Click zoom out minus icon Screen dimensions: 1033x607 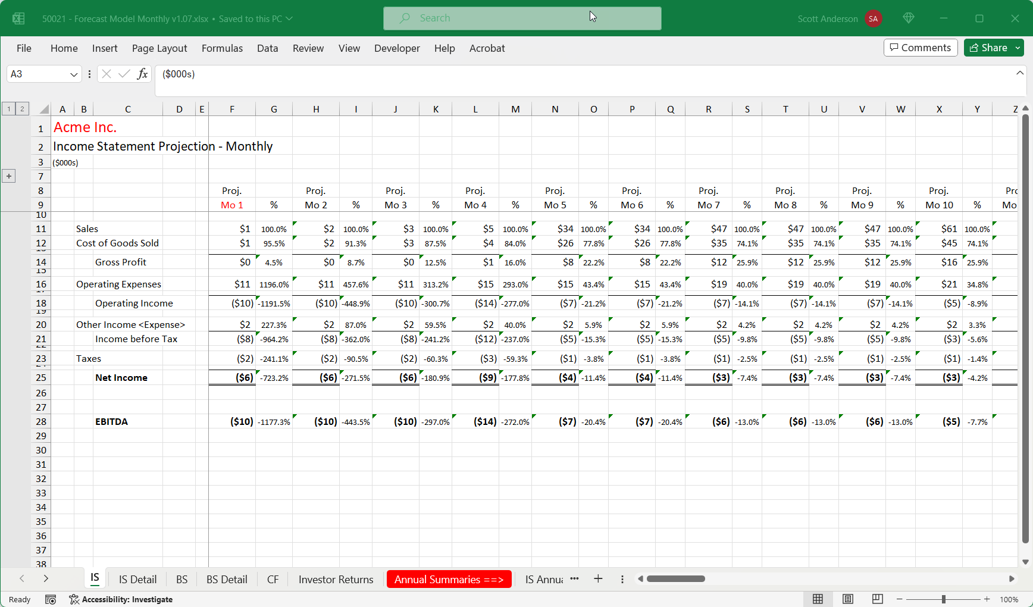click(x=900, y=599)
